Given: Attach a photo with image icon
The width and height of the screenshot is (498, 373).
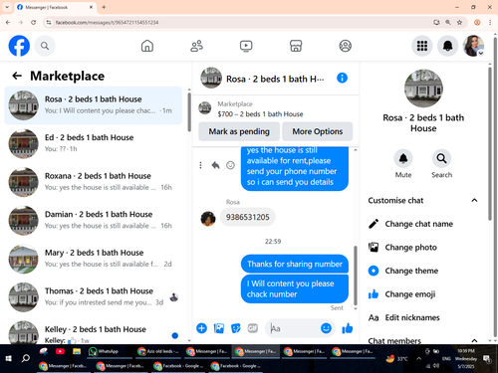Looking at the screenshot, I should coord(219,328).
